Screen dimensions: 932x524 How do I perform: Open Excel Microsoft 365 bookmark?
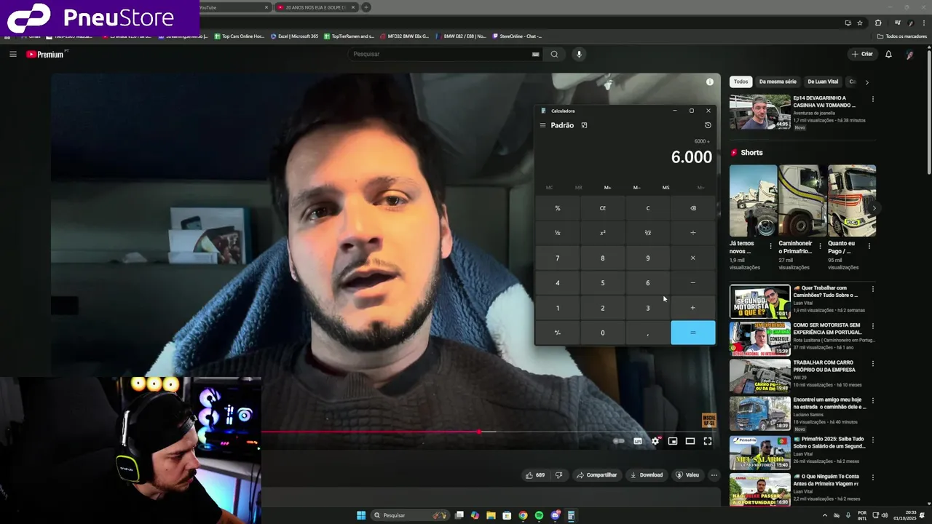click(294, 36)
